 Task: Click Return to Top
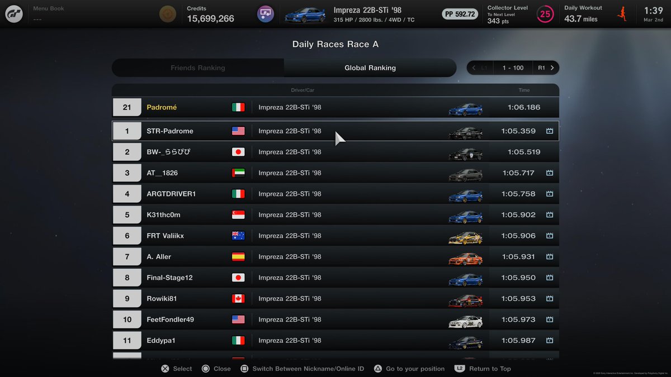[x=483, y=369]
